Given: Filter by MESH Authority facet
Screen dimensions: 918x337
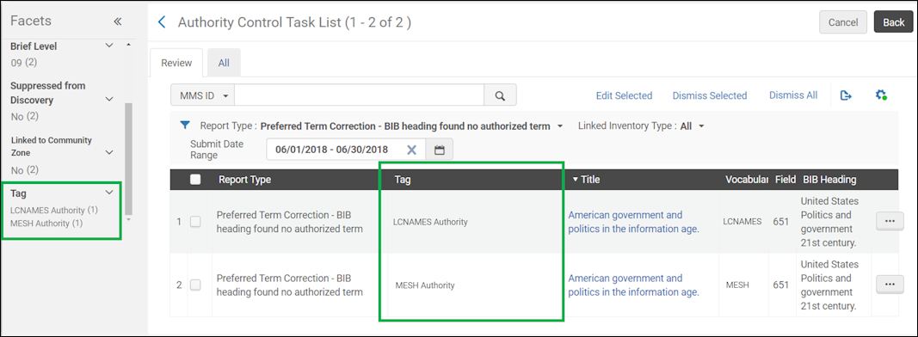Looking at the screenshot, I should tap(46, 223).
